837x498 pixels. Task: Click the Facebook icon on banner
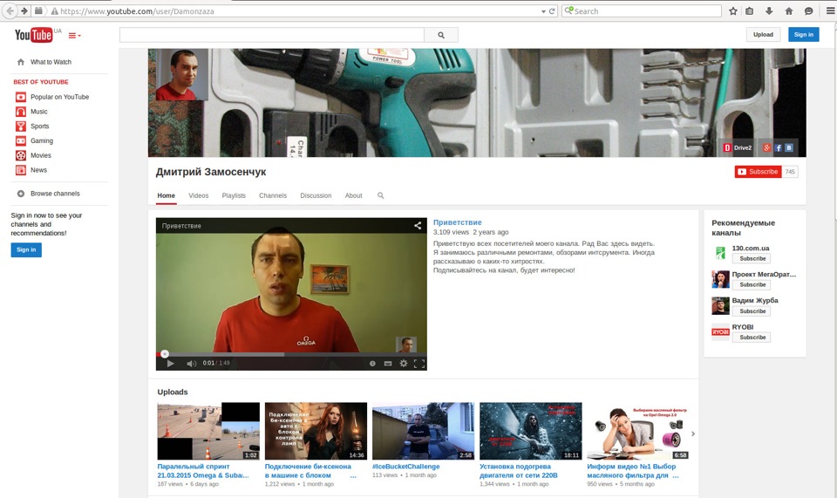[778, 148]
